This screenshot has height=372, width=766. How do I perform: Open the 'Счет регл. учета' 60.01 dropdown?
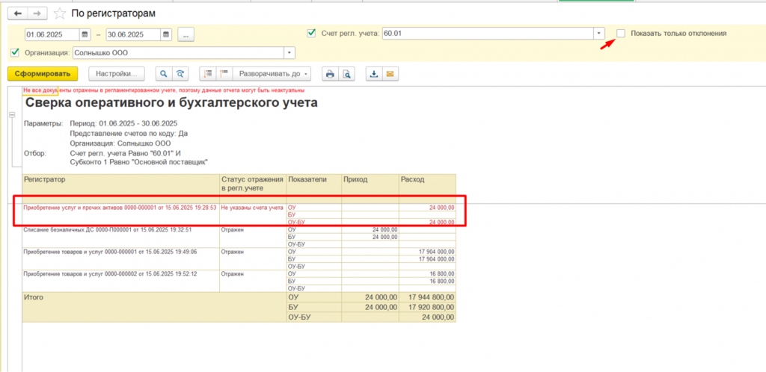tap(598, 34)
